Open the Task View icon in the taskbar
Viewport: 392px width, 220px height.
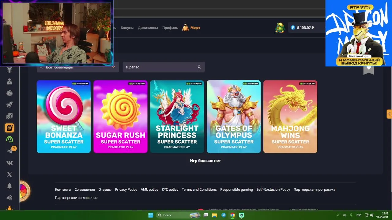(206, 215)
